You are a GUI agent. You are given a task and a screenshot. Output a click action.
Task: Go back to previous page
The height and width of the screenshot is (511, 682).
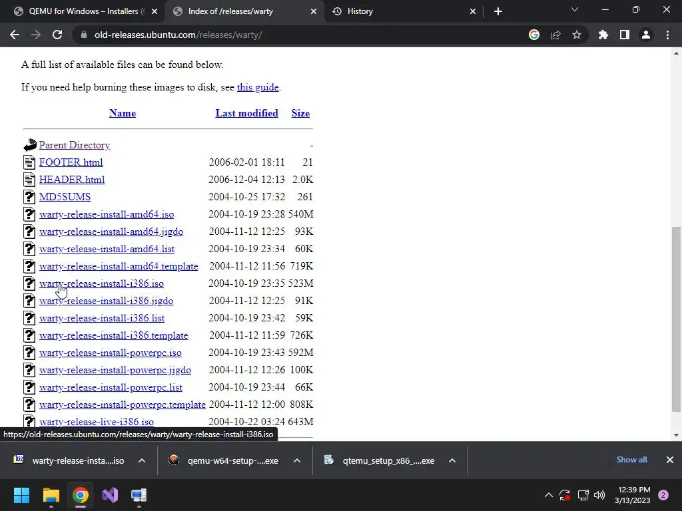[x=15, y=35]
